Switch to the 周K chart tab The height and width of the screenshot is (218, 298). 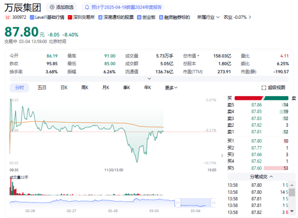[85, 88]
